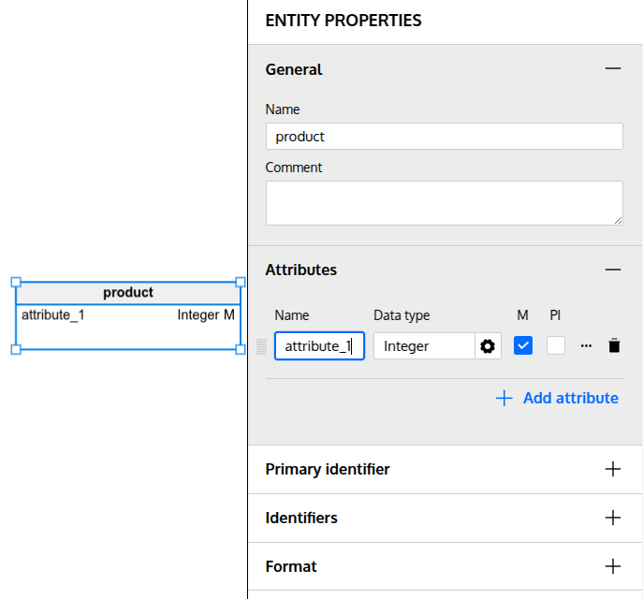The image size is (643, 599).
Task: Expand the Format section
Action: (x=613, y=566)
